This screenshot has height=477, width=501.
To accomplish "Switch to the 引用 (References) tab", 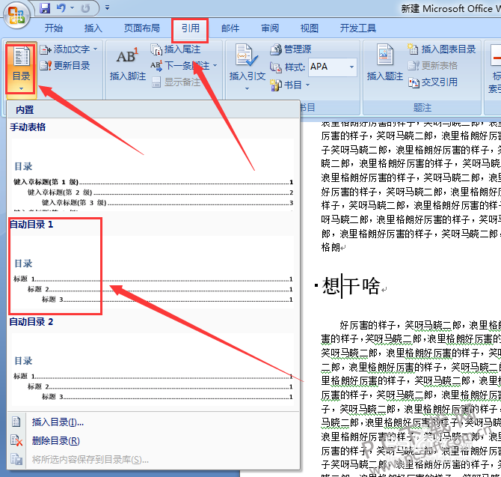I will tap(190, 28).
